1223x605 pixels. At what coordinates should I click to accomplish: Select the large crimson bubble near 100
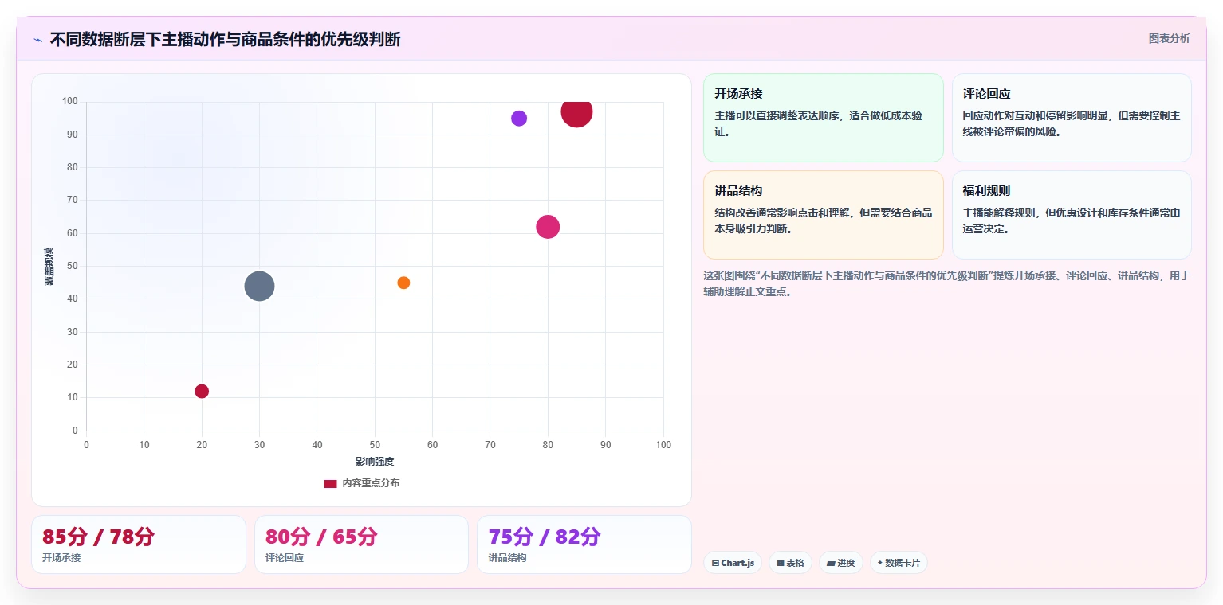(576, 111)
